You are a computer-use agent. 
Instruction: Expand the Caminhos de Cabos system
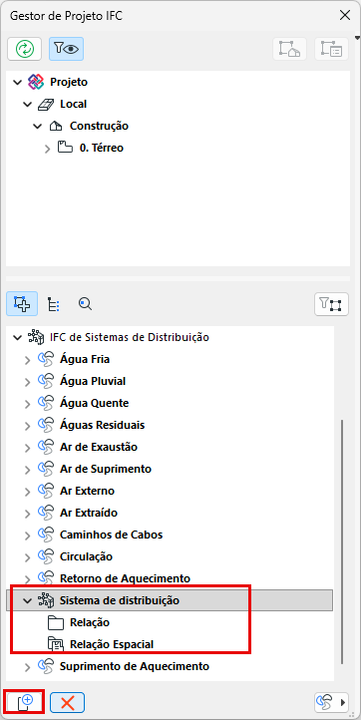coord(27,535)
